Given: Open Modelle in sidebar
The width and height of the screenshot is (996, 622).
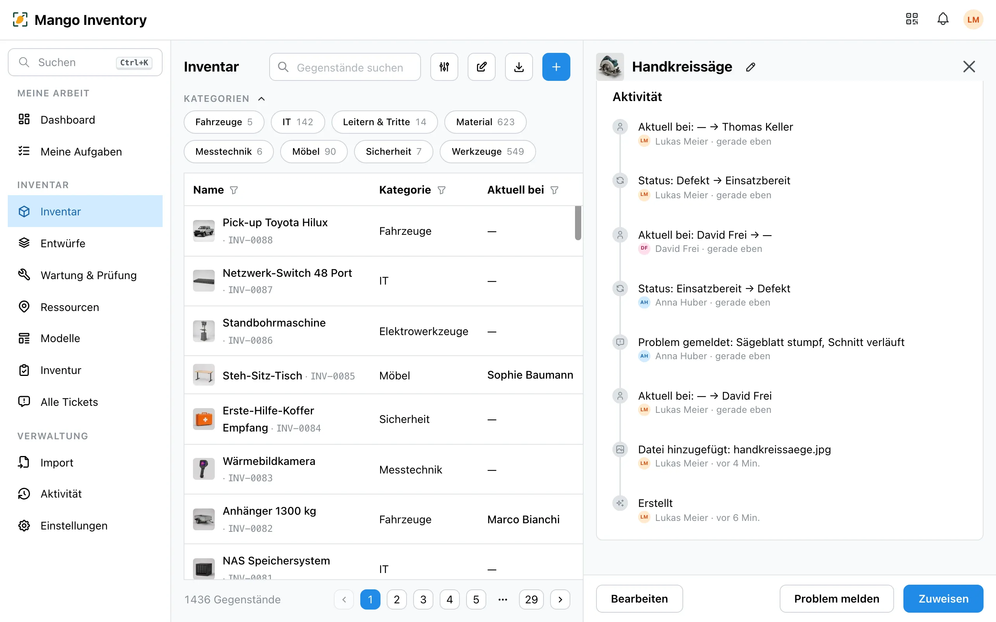Looking at the screenshot, I should coord(85,338).
